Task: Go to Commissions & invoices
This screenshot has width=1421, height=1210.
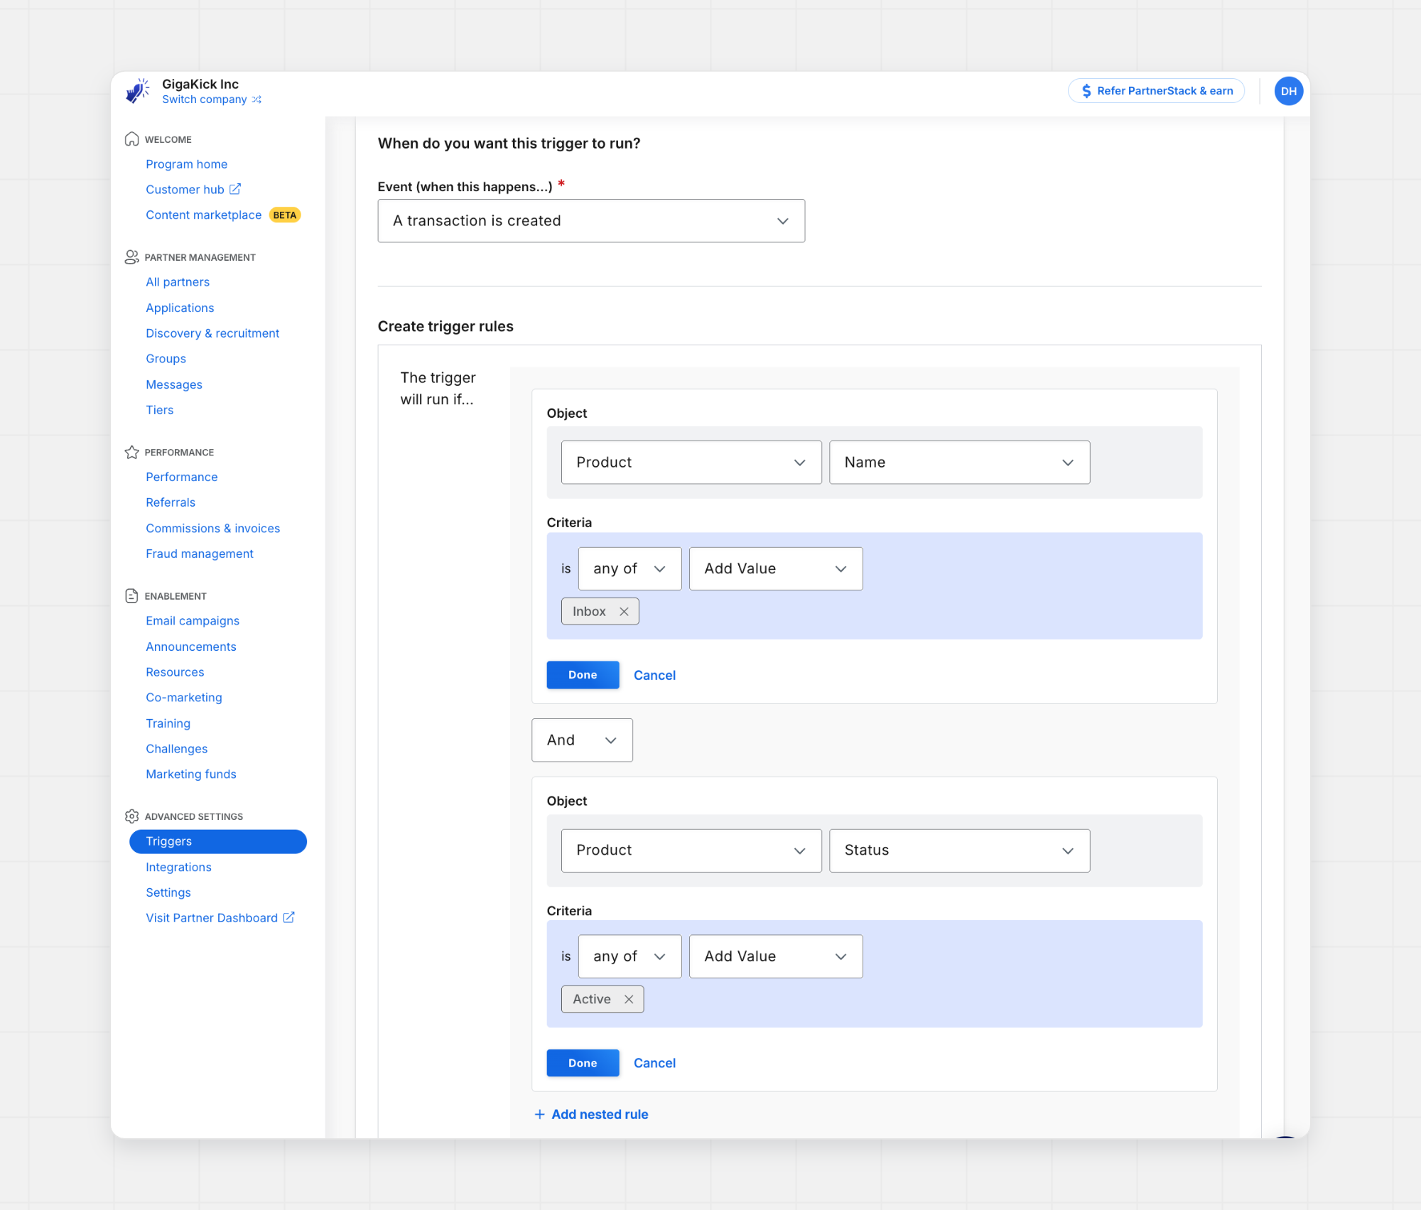Action: [x=213, y=528]
